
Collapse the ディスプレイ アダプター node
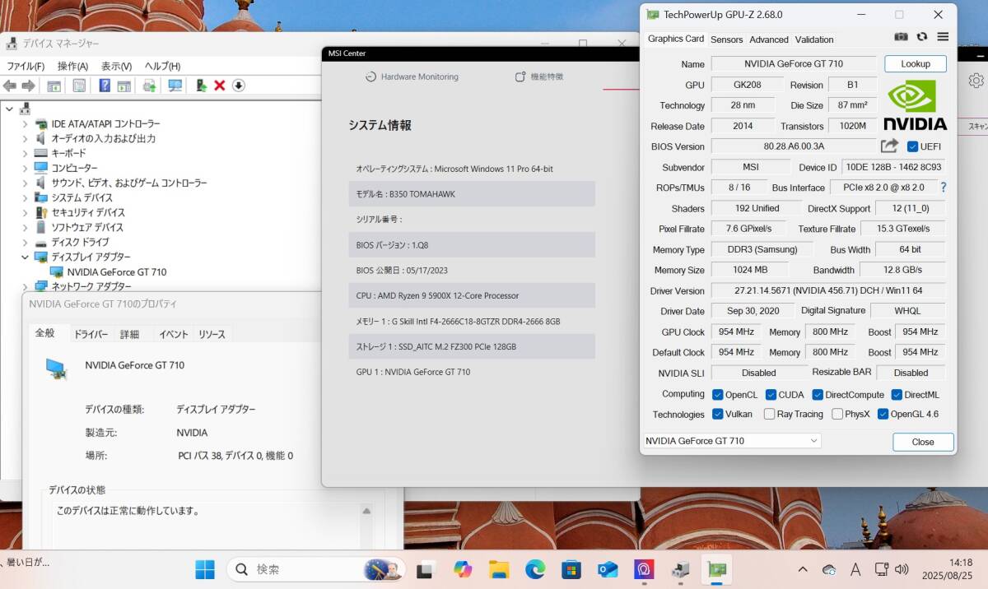pyautogui.click(x=26, y=257)
